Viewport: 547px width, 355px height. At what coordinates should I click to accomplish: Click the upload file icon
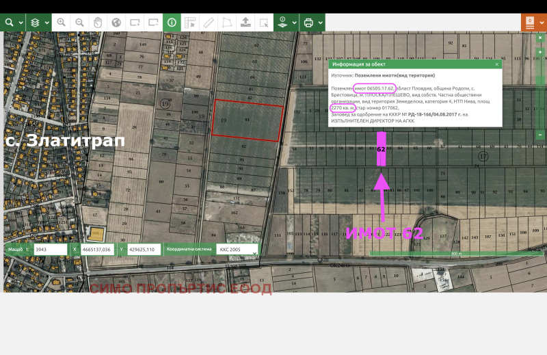click(x=245, y=22)
